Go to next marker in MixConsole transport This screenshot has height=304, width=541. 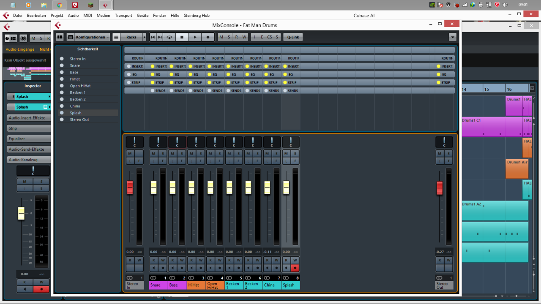click(x=160, y=37)
